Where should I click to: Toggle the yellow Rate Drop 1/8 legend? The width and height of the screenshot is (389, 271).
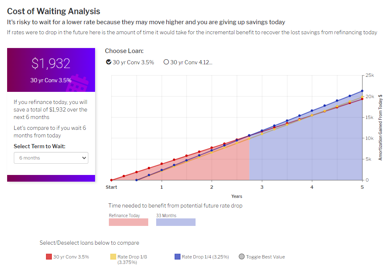tap(113, 257)
